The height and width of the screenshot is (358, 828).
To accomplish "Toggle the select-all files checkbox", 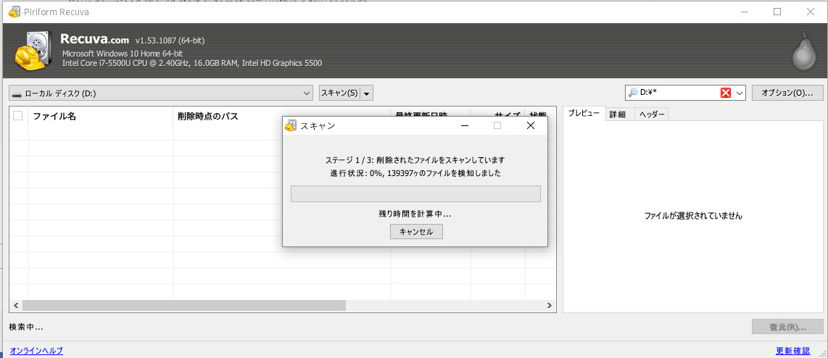I will pyautogui.click(x=18, y=116).
